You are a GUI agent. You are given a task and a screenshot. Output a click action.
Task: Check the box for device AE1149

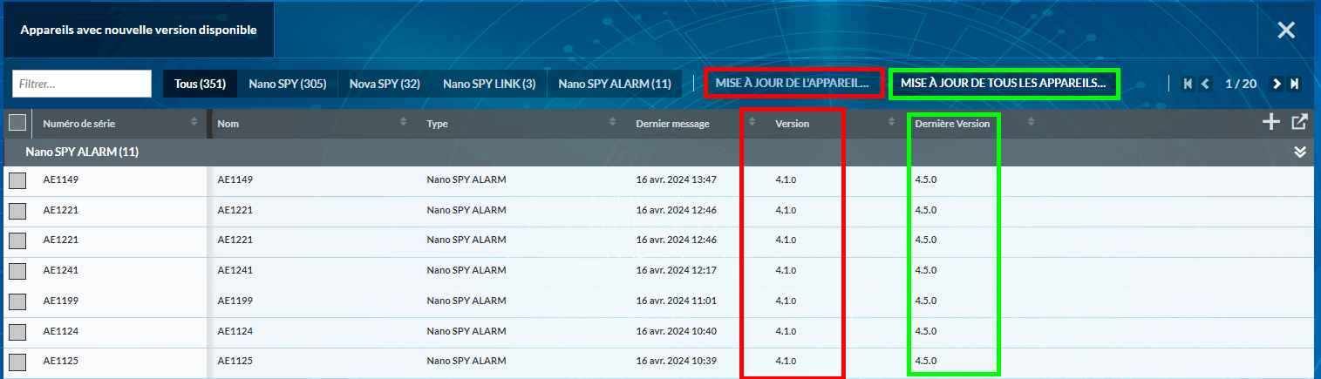pyautogui.click(x=17, y=181)
